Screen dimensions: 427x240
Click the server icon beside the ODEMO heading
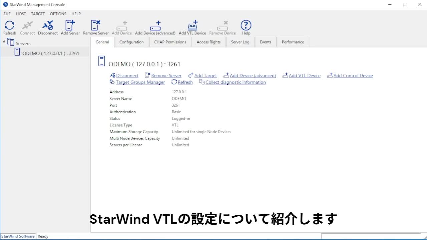pos(102,61)
